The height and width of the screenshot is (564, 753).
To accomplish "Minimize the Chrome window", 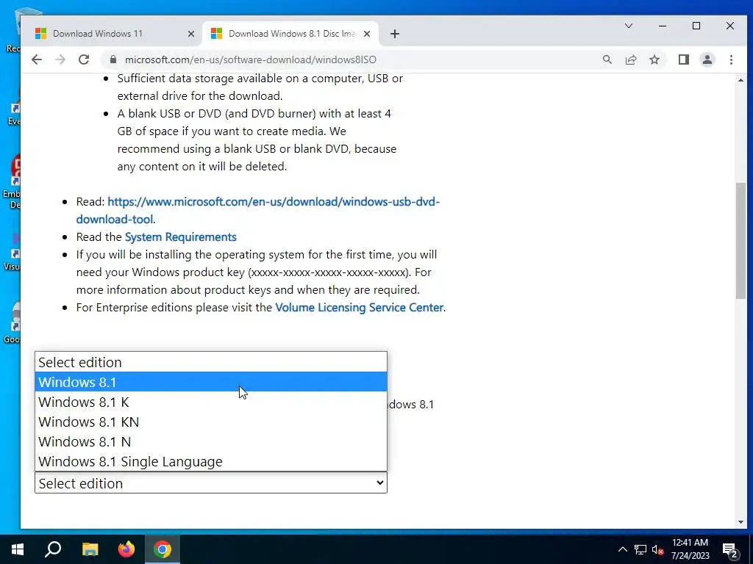I will (663, 26).
